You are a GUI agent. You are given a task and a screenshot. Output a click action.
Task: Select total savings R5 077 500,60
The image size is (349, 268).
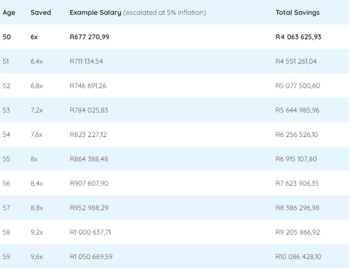pos(298,86)
